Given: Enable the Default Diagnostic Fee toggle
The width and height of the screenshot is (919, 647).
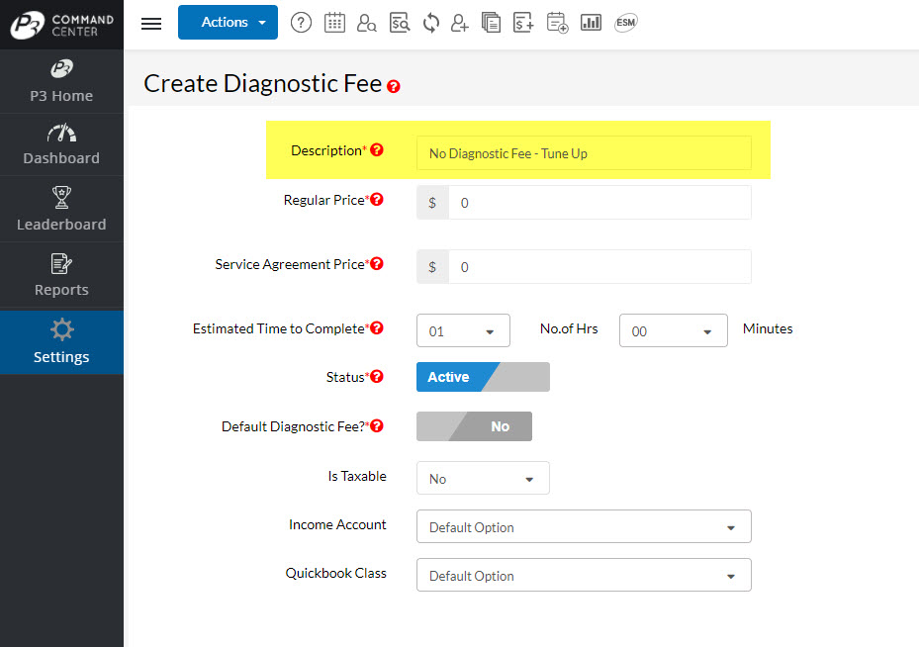Looking at the screenshot, I should point(474,426).
